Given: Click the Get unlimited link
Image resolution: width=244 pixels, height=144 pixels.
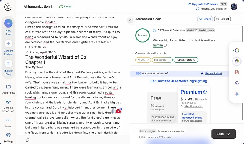Looking at the screenshot, I should click(213, 73).
